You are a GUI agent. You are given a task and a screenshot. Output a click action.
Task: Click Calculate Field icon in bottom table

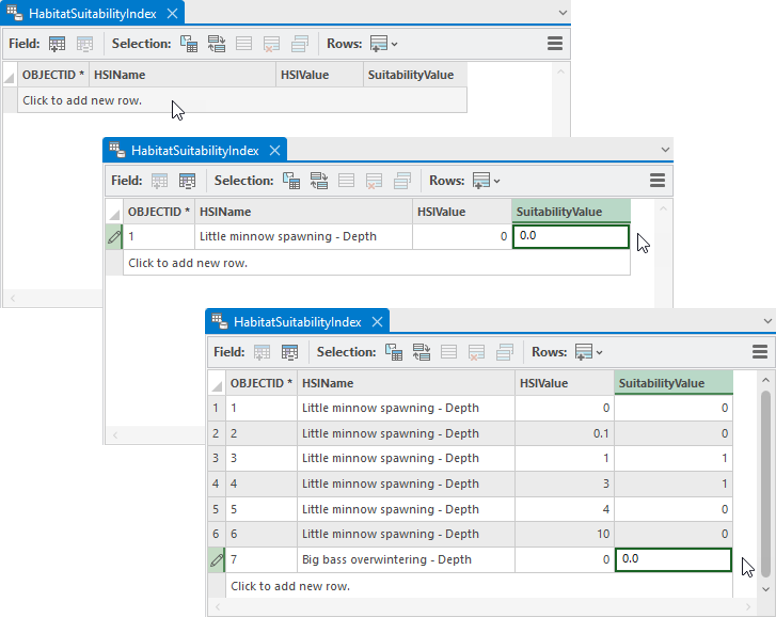pyautogui.click(x=289, y=352)
